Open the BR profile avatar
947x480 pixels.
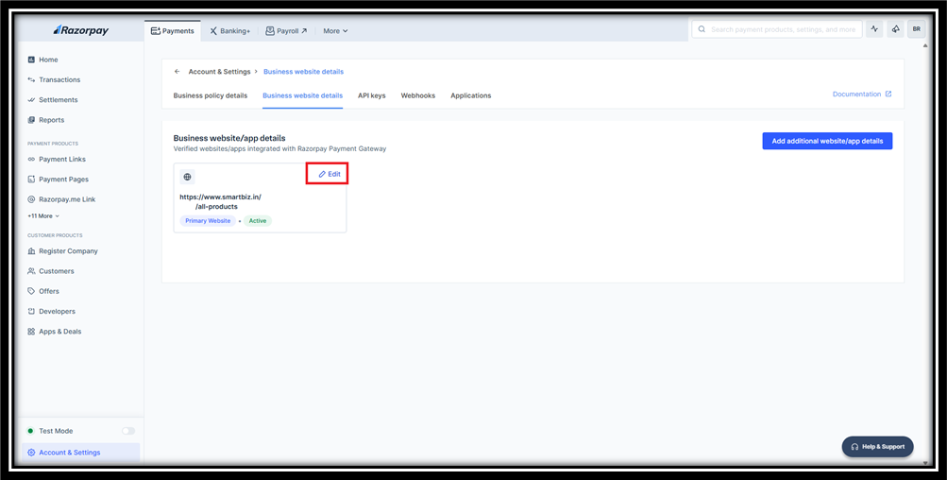click(x=916, y=30)
